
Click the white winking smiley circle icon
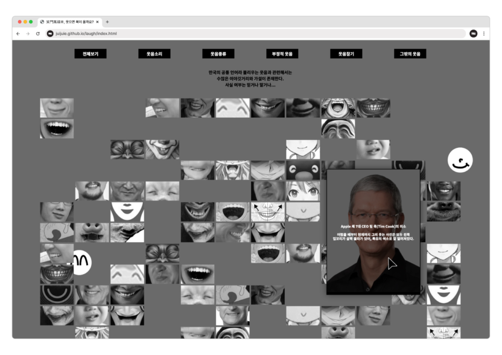pos(460,160)
